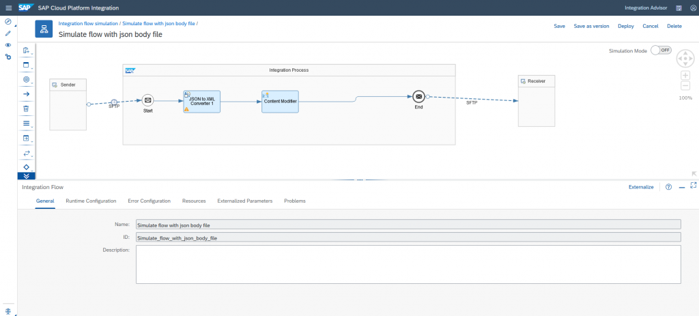This screenshot has width=699, height=316.
Task: Select the Receiver participant box
Action: 537,101
